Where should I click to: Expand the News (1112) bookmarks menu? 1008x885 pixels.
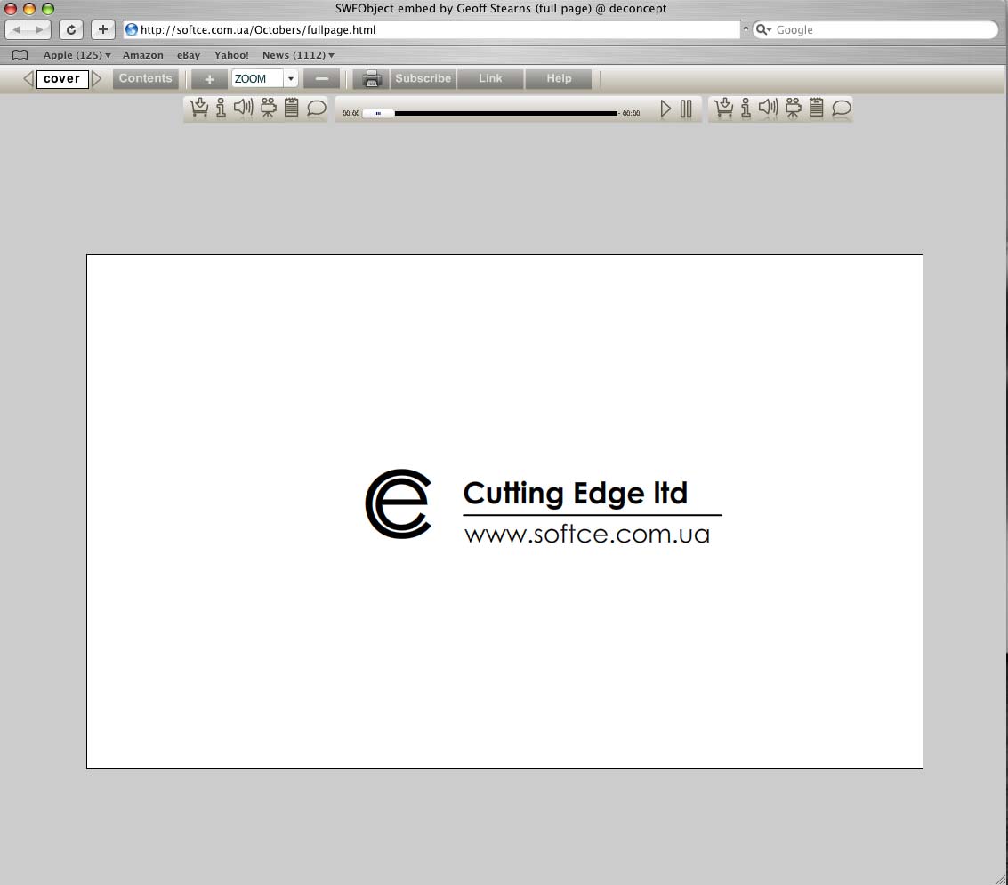pos(298,55)
